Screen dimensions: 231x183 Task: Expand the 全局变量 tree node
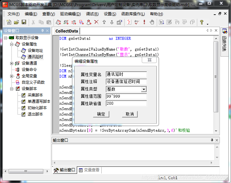click(x=12, y=76)
